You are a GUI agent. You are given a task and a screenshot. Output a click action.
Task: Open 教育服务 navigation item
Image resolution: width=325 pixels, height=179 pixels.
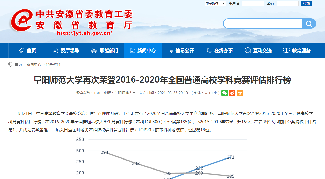297,51
